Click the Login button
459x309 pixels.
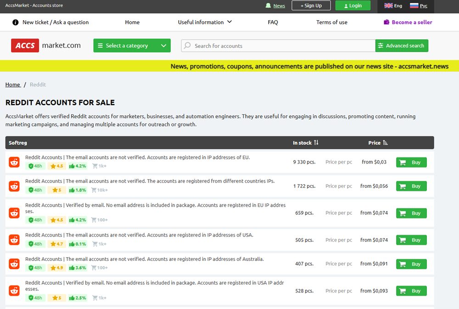click(x=353, y=6)
